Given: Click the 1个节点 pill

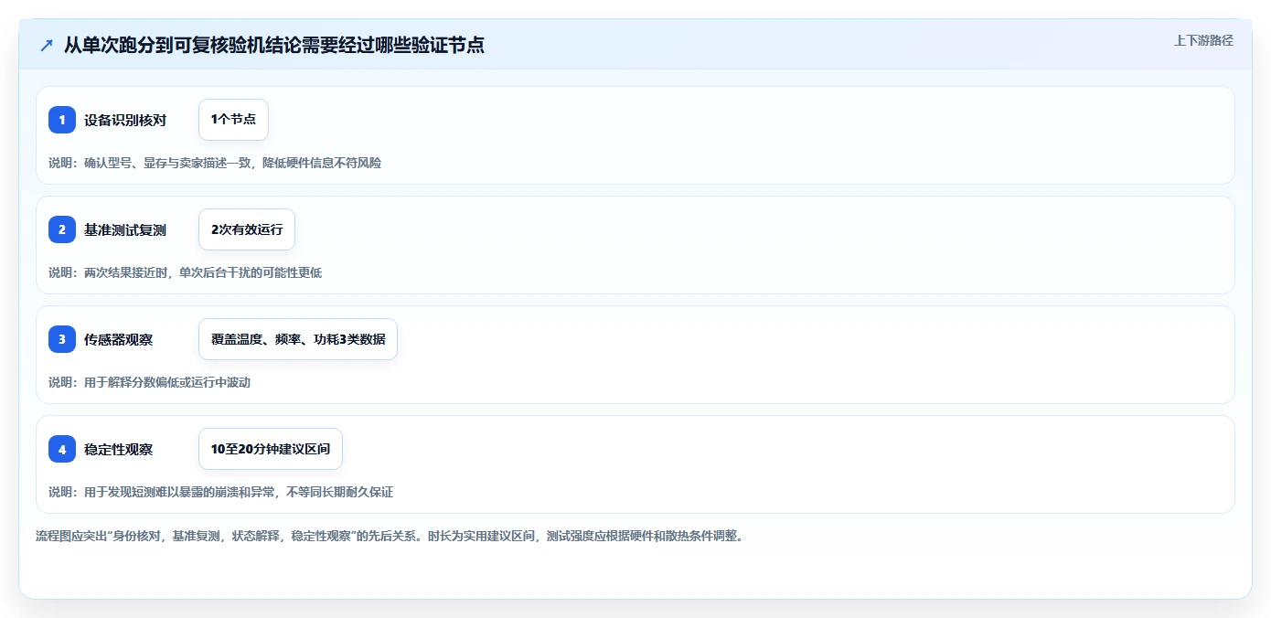Looking at the screenshot, I should pyautogui.click(x=233, y=120).
